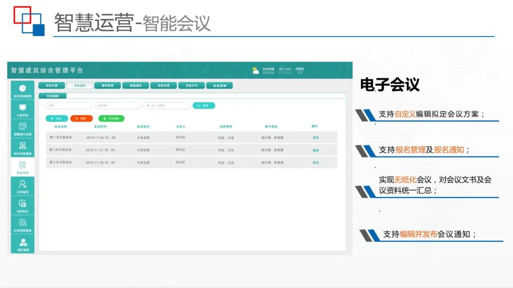This screenshot has width=513, height=288.
Task: Select the 大屏控制 sidebar icon
Action: [x=22, y=110]
